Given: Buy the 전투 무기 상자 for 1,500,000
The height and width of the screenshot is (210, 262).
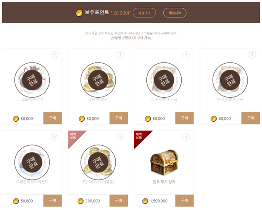Looking at the screenshot, I should click(184, 200).
